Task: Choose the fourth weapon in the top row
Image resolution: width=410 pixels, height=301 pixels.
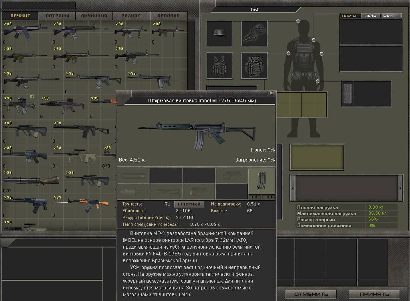Action: click(167, 32)
